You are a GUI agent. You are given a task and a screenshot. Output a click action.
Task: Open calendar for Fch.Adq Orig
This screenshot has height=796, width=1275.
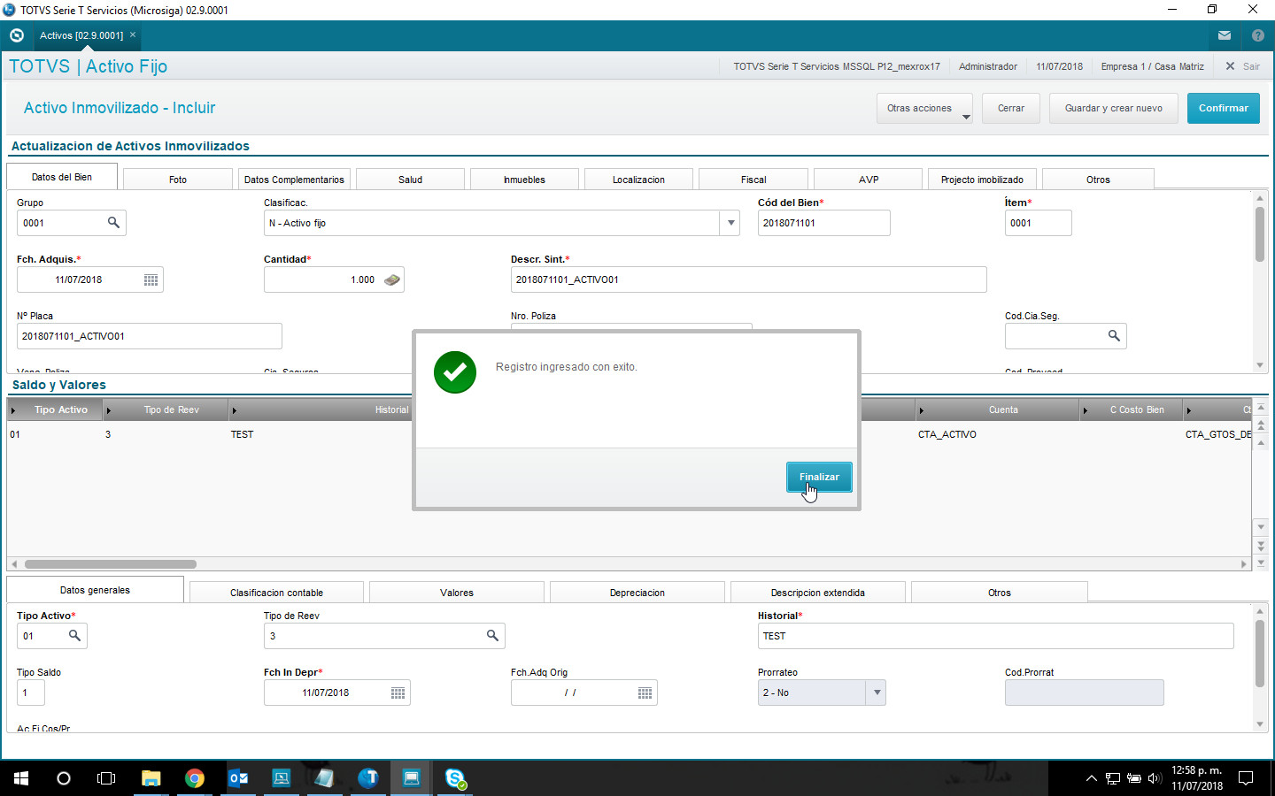click(645, 693)
